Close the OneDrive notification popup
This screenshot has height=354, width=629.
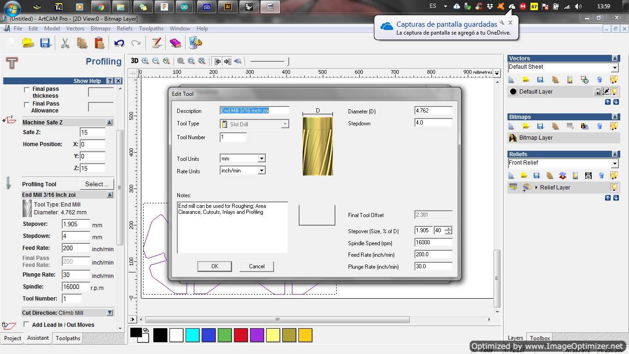(510, 22)
